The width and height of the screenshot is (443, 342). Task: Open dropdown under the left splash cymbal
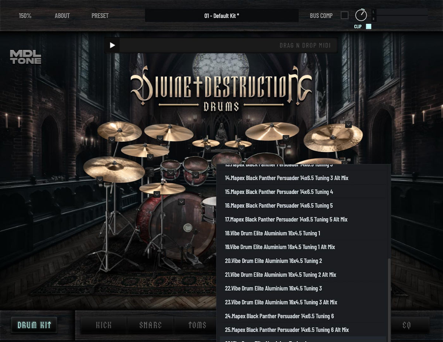(207, 148)
